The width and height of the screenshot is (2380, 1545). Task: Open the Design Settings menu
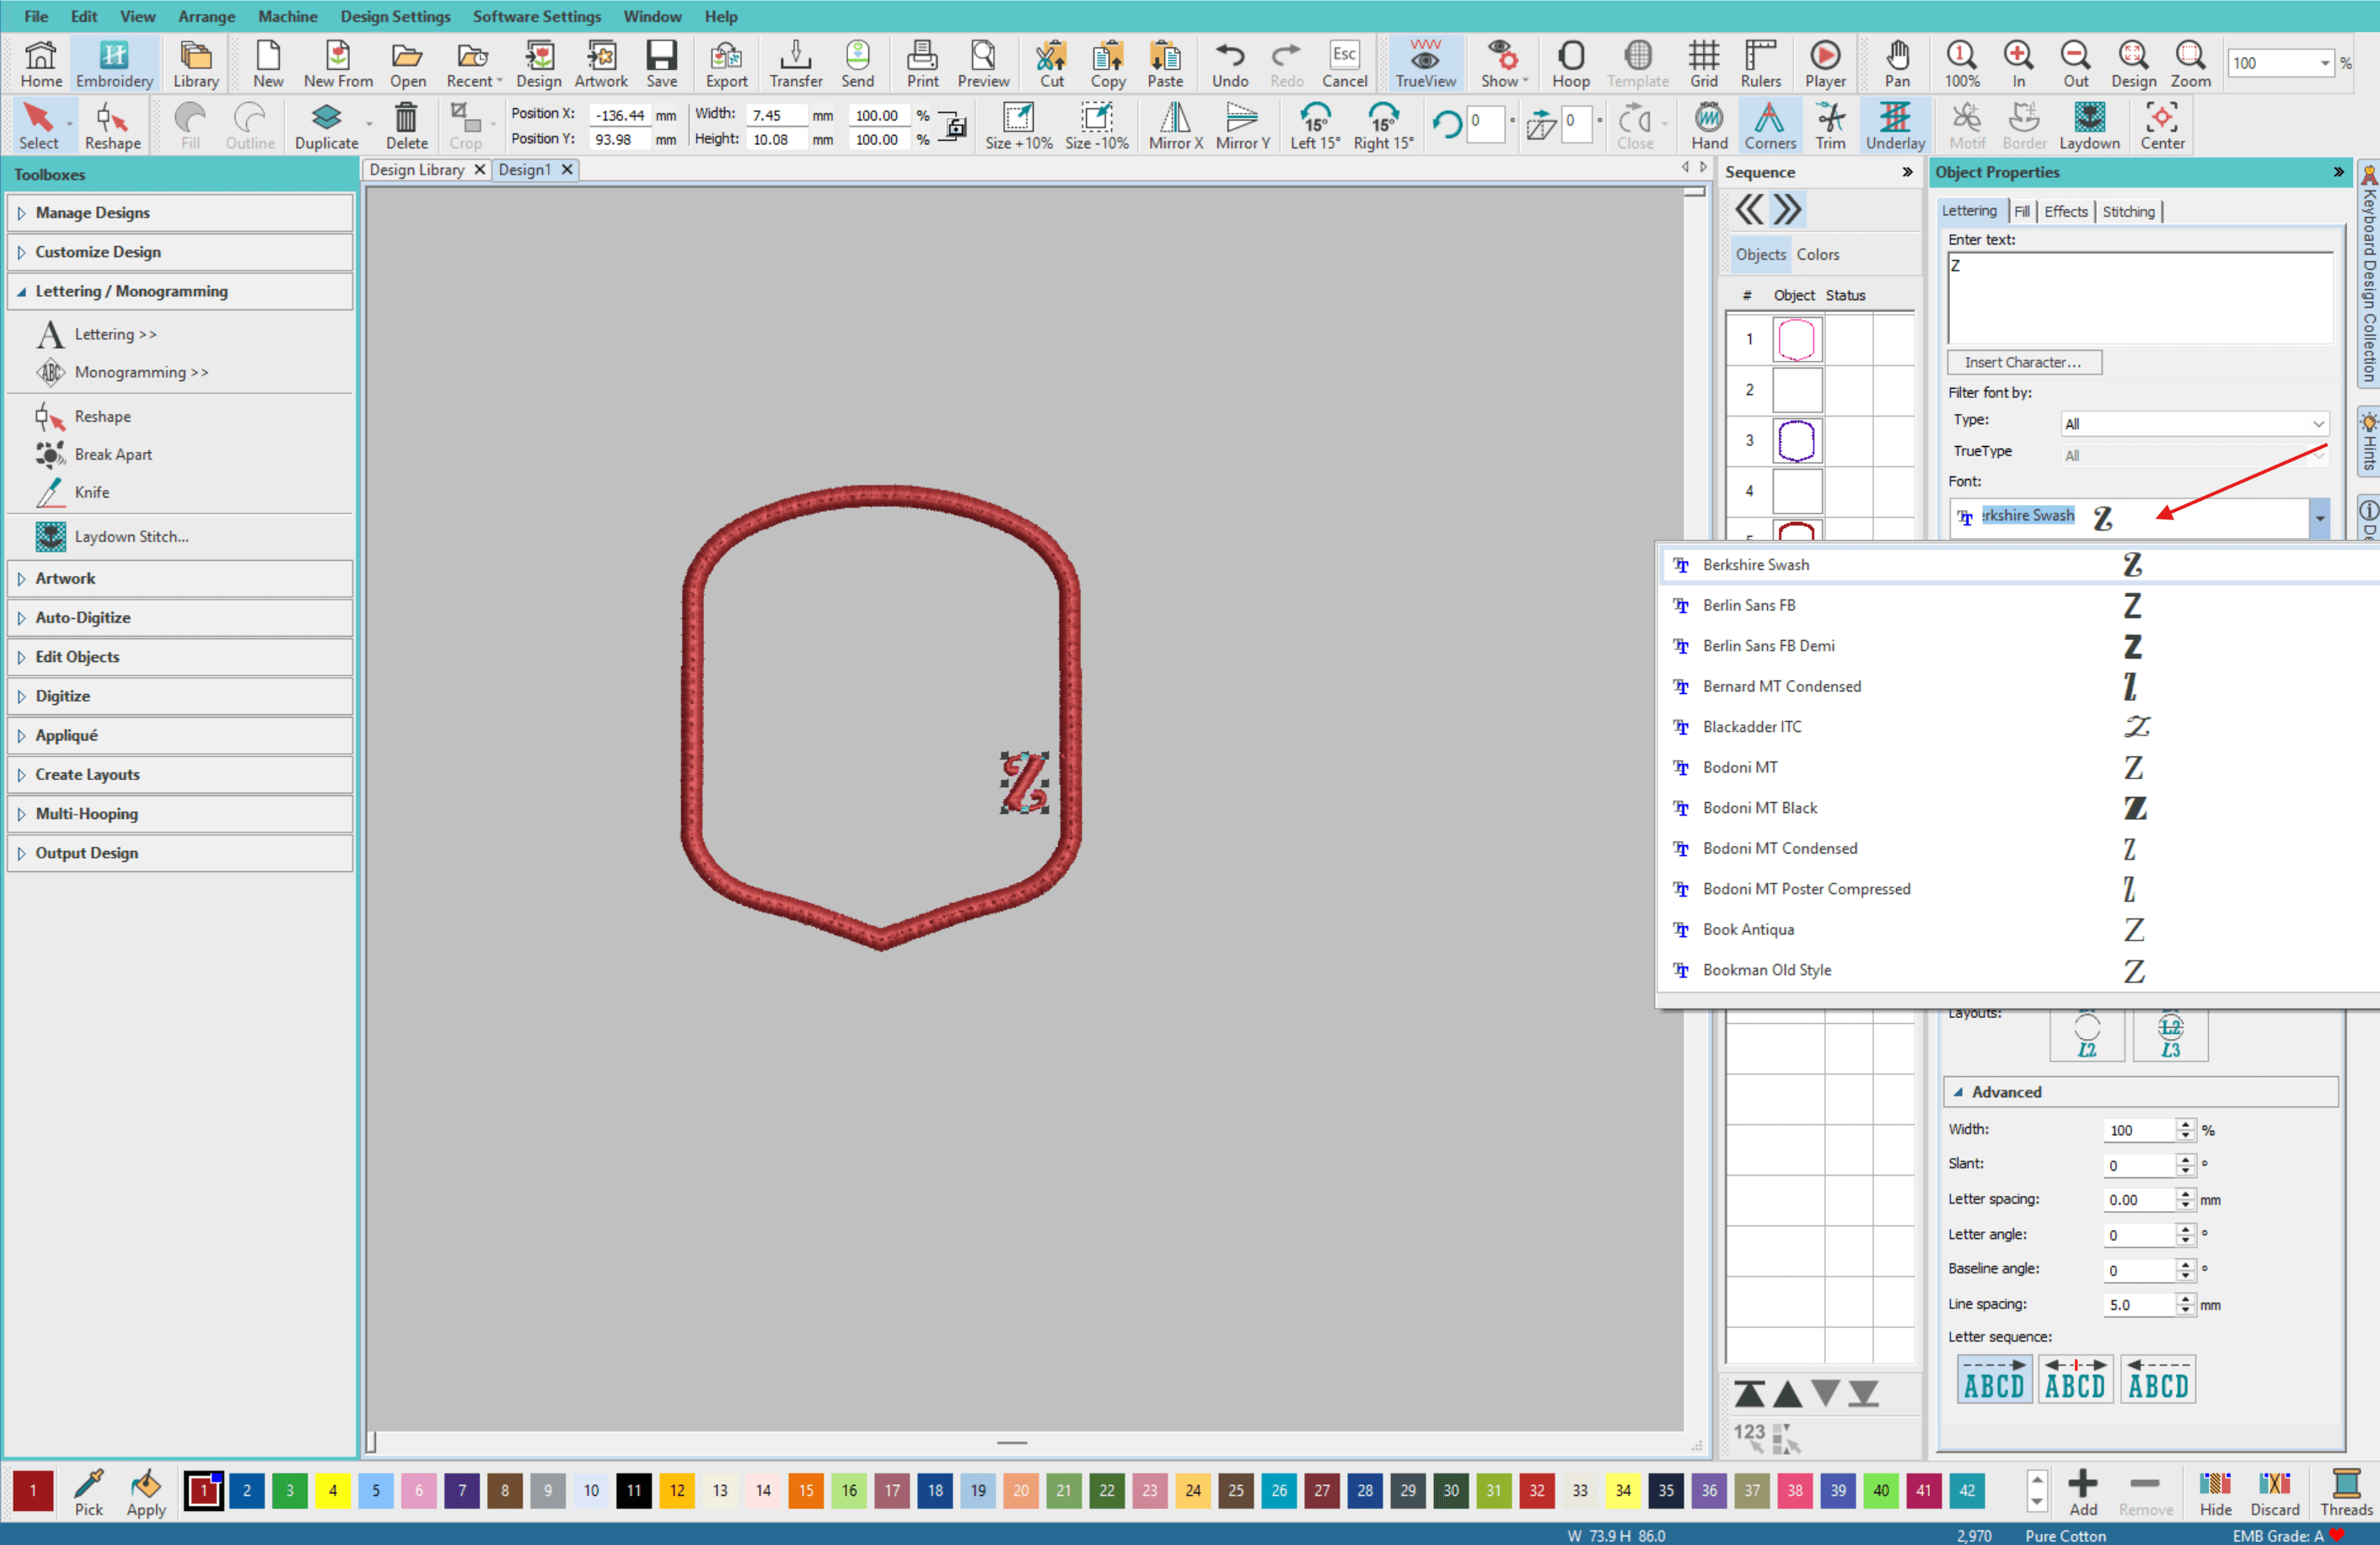(x=395, y=16)
